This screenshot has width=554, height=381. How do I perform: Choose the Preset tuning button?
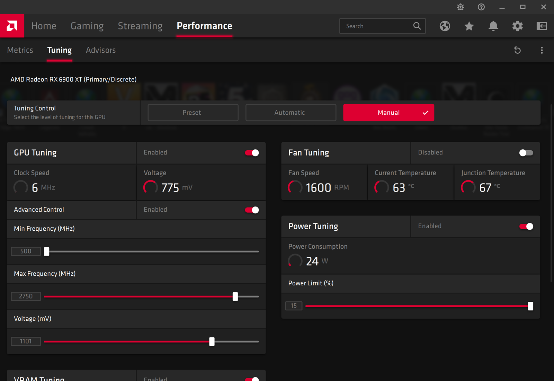(x=193, y=113)
